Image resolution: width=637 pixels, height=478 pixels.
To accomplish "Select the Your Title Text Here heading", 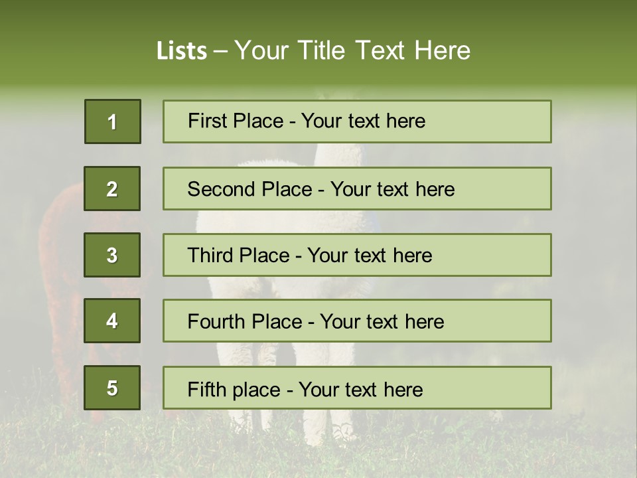I will pos(352,50).
